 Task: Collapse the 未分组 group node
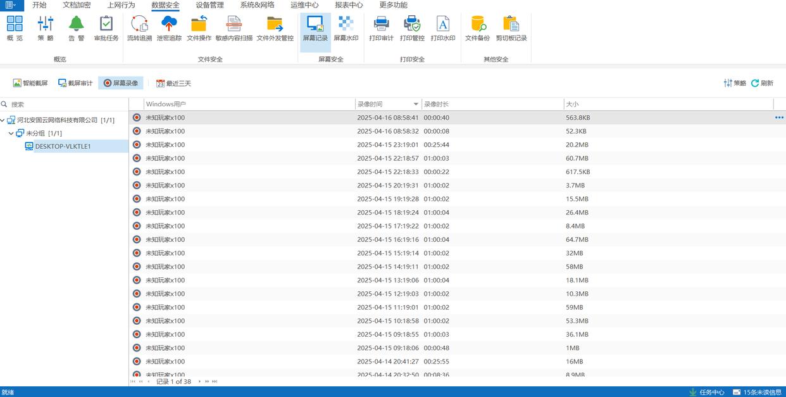[11, 134]
